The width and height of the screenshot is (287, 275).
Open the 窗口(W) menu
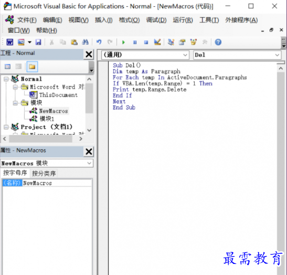click(19, 30)
